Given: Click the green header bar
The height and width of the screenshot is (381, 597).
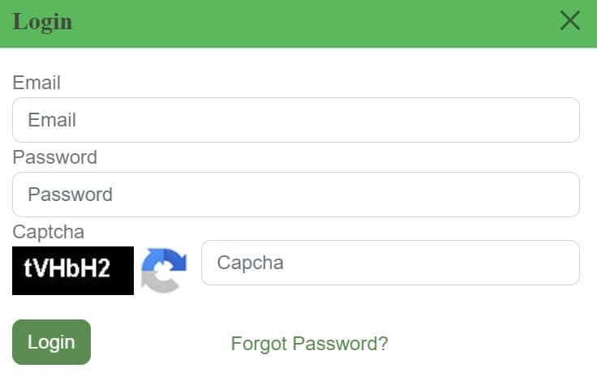Looking at the screenshot, I should point(308,23).
